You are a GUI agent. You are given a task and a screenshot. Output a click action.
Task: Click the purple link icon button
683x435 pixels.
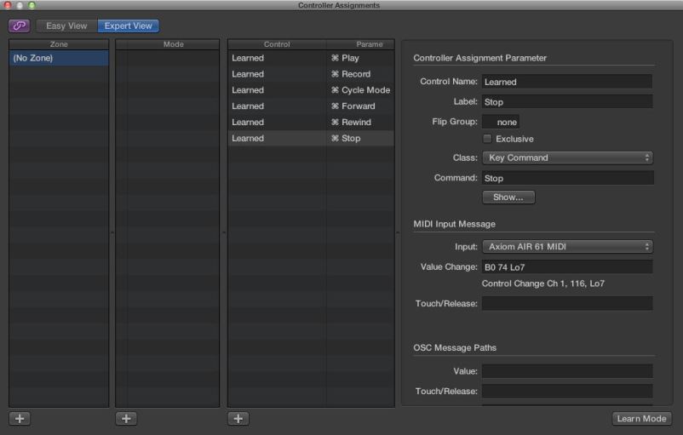click(x=20, y=26)
